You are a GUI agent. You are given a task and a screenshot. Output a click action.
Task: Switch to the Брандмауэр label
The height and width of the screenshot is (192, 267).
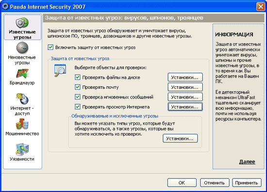22,83
